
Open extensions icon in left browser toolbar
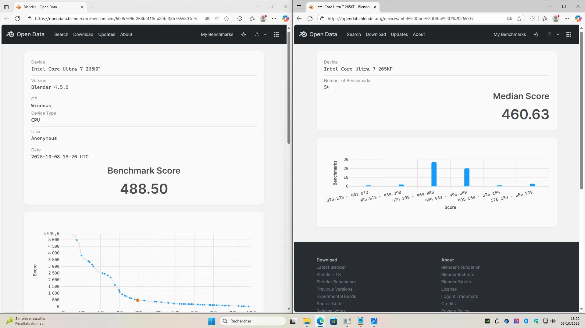(240, 19)
